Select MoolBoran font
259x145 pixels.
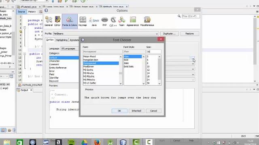(x=101, y=66)
